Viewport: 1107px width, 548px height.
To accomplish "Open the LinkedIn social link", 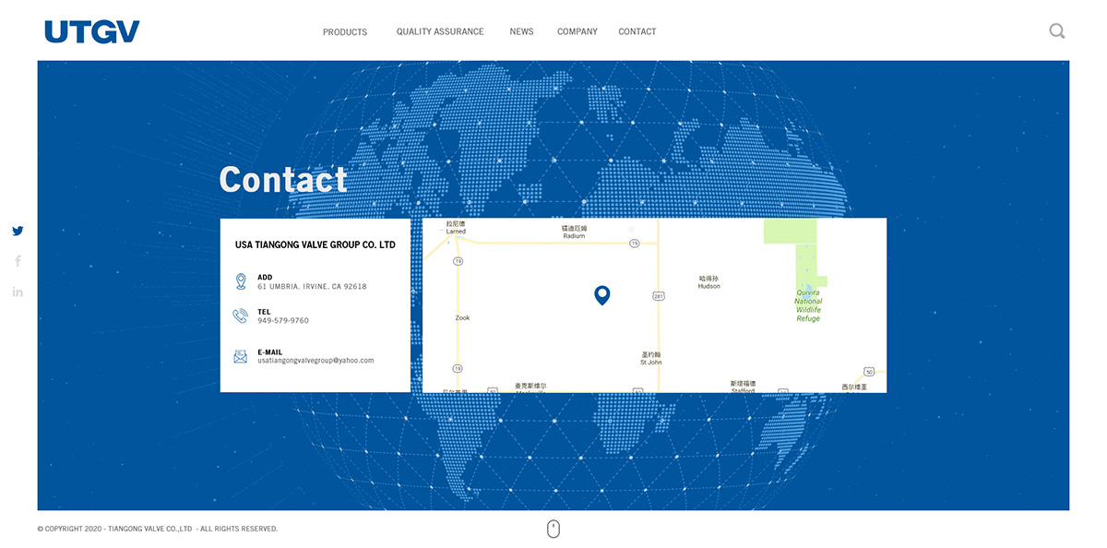I will pyautogui.click(x=18, y=292).
